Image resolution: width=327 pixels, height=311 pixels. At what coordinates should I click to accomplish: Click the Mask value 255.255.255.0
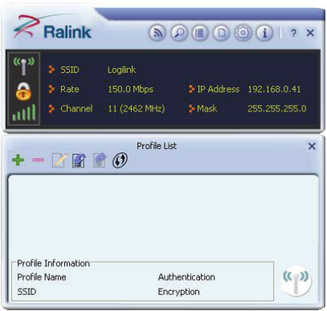[x=277, y=109]
